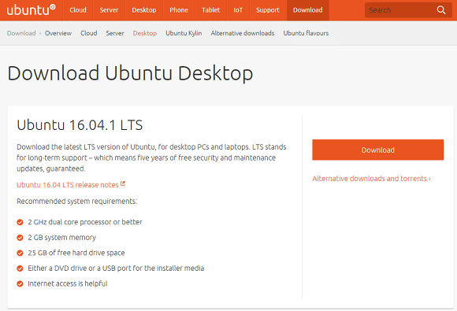Click checkmark icon beside 2 GB system memory
The width and height of the screenshot is (457, 311).
[20, 238]
